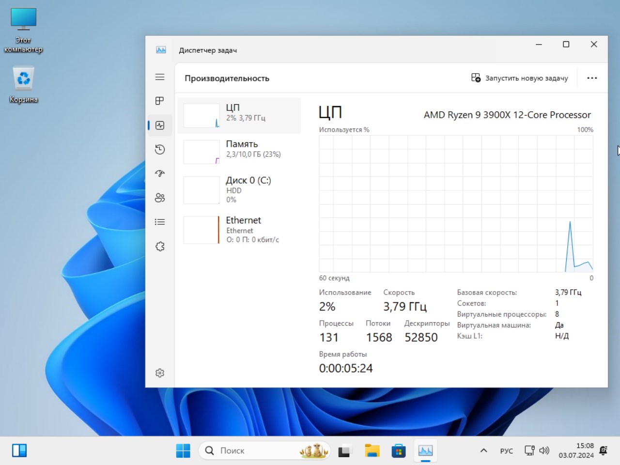Open the Task Manager hamburger navigation menu

click(x=160, y=77)
